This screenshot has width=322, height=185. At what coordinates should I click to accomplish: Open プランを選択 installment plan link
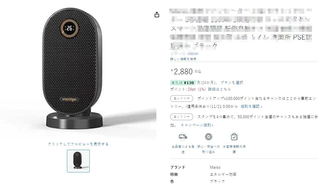[232, 83]
